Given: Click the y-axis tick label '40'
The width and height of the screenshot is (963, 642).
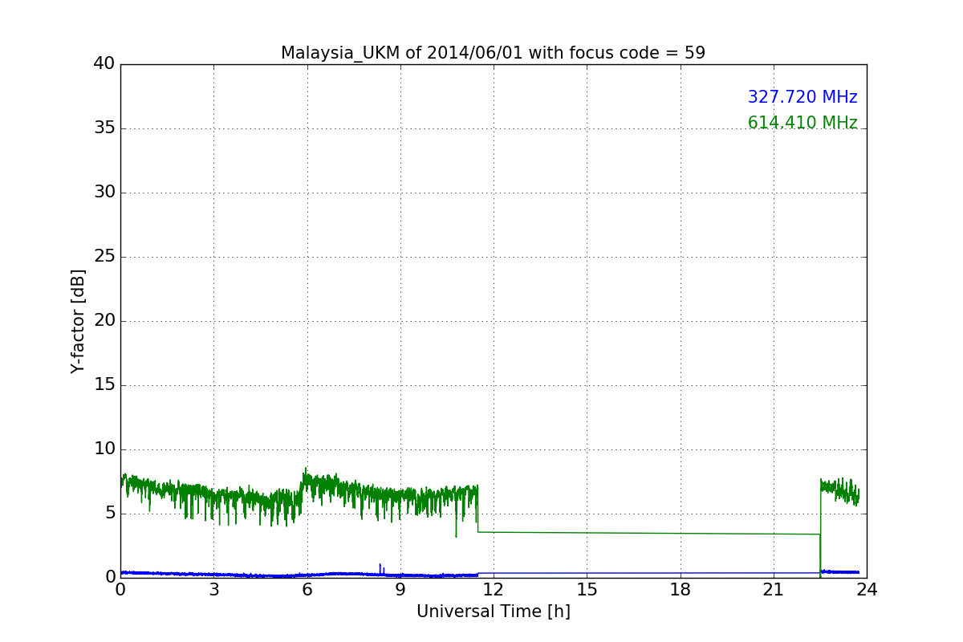Looking at the screenshot, I should point(104,64).
